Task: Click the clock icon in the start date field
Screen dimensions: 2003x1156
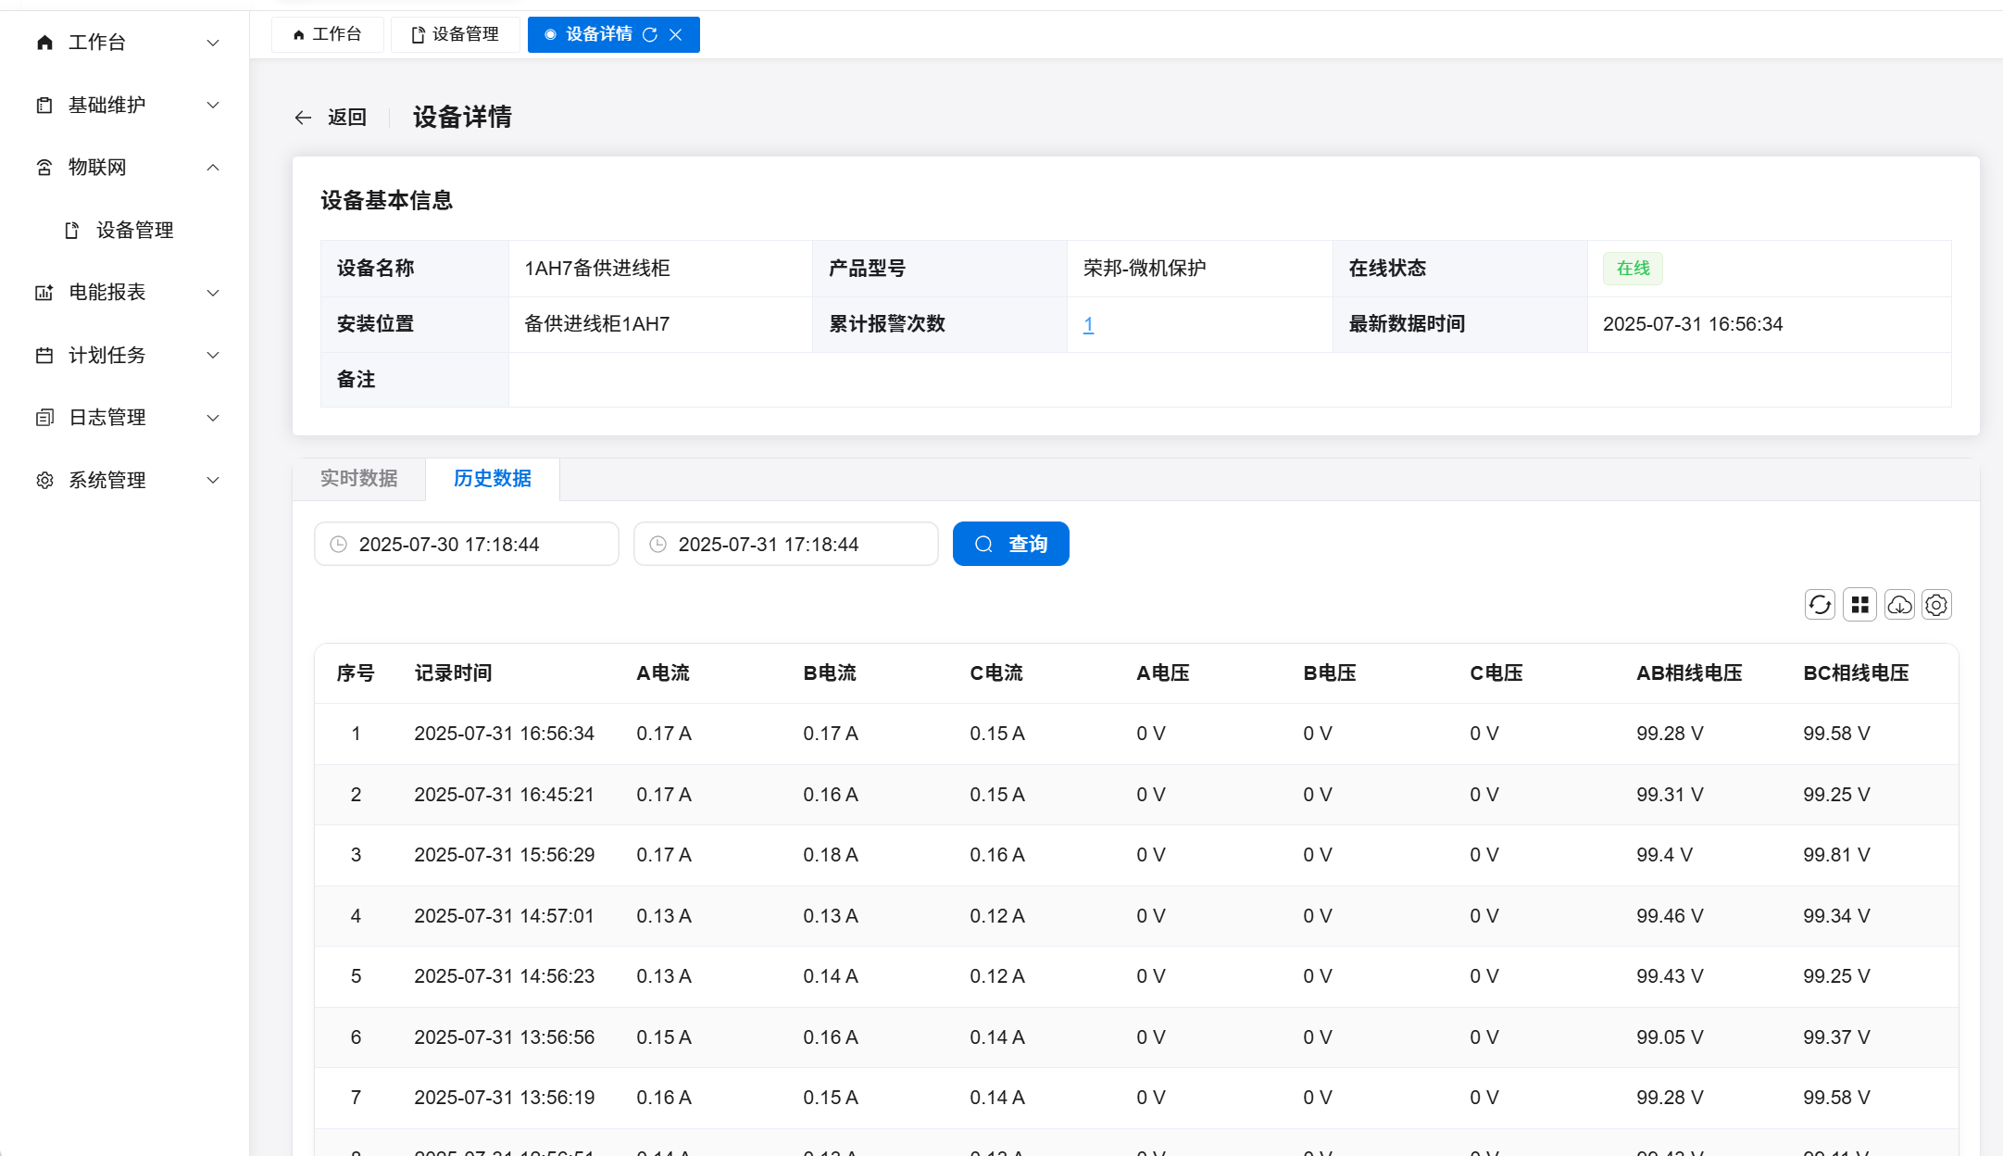Action: coord(339,545)
